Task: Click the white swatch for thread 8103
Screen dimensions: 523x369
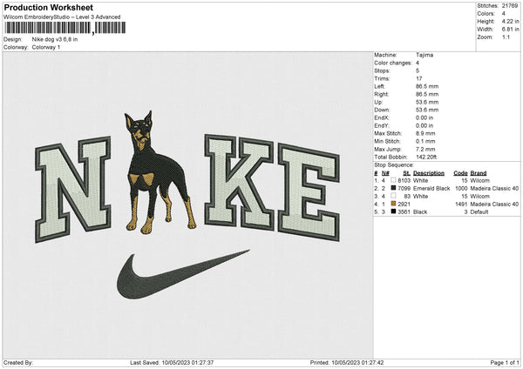Action: point(394,180)
